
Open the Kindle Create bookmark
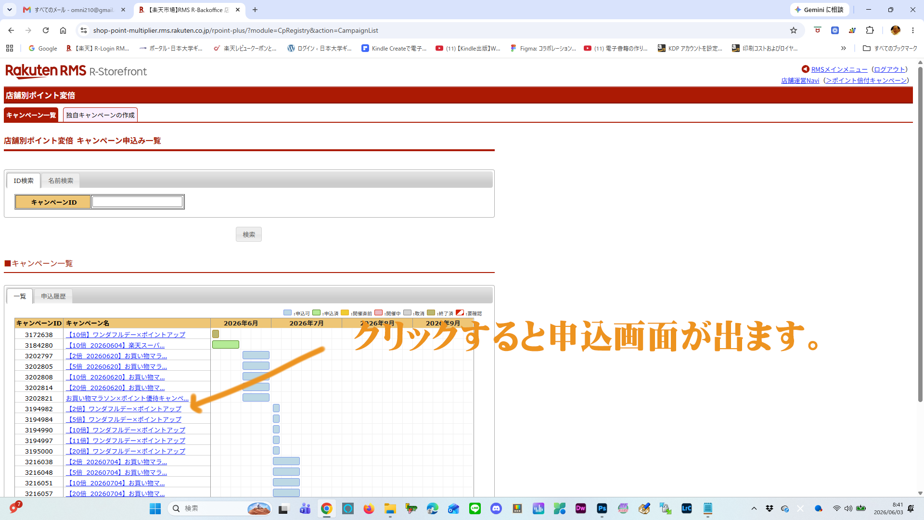394,48
